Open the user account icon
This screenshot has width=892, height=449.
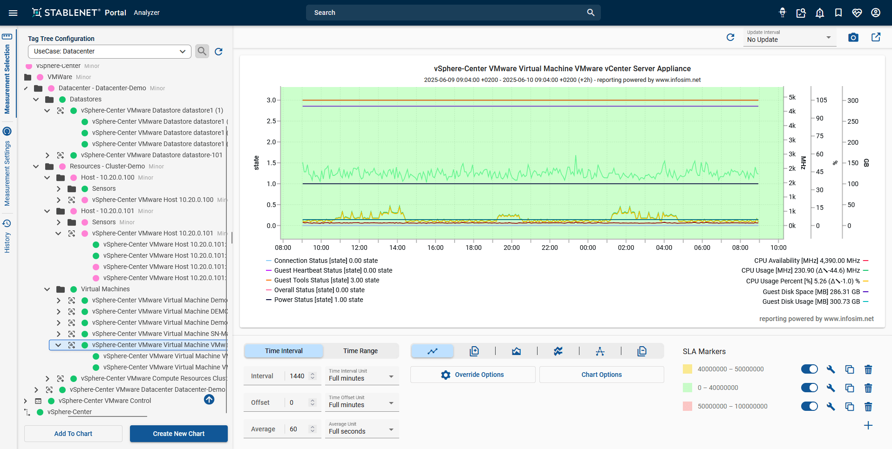click(876, 13)
